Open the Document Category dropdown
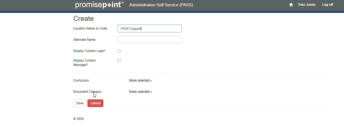 tap(140, 92)
